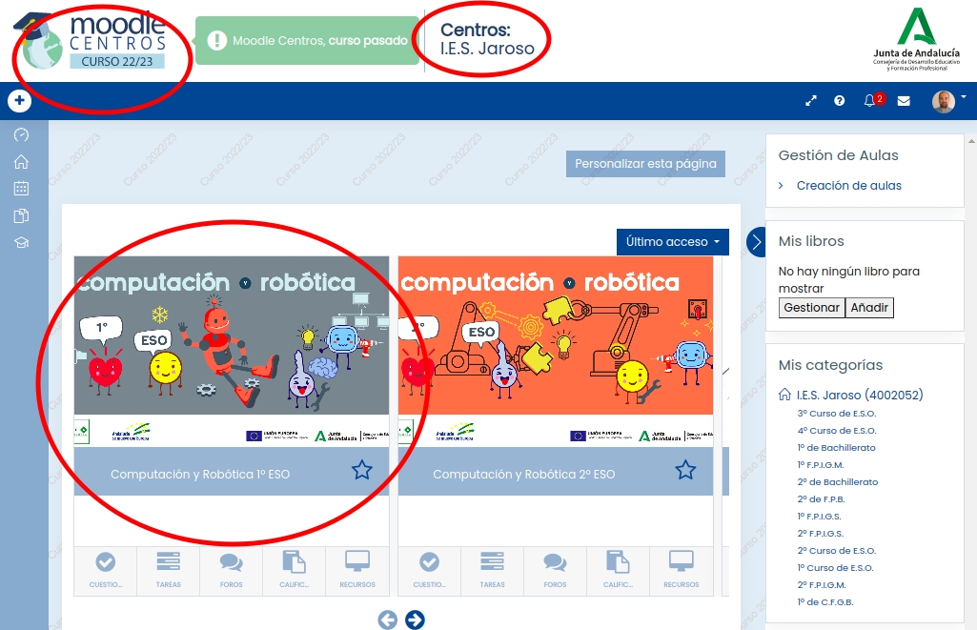
Task: Click the chevron beside Creación de aulas
Action: pyautogui.click(x=781, y=185)
